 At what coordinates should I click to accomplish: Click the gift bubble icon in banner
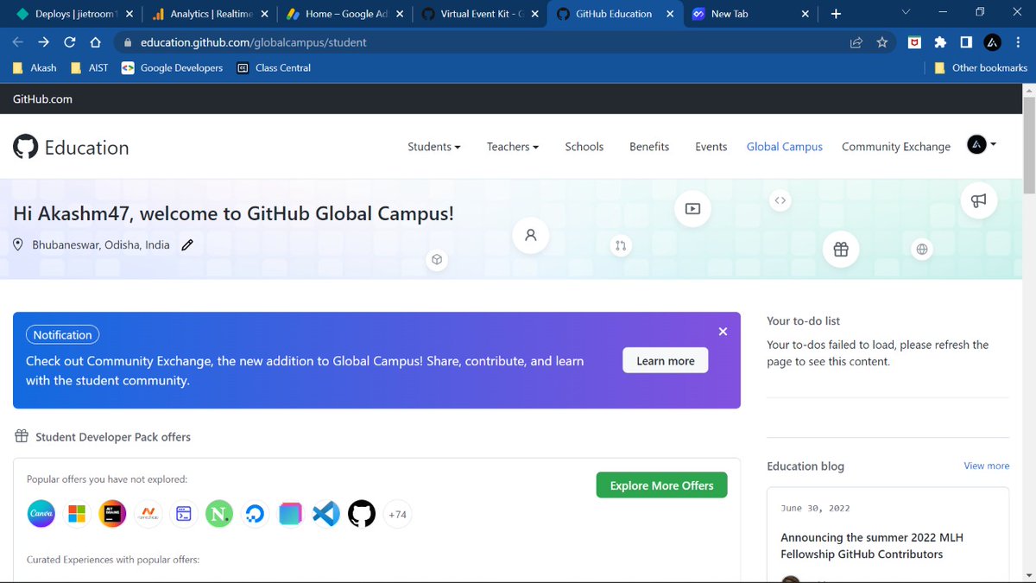[x=841, y=250]
